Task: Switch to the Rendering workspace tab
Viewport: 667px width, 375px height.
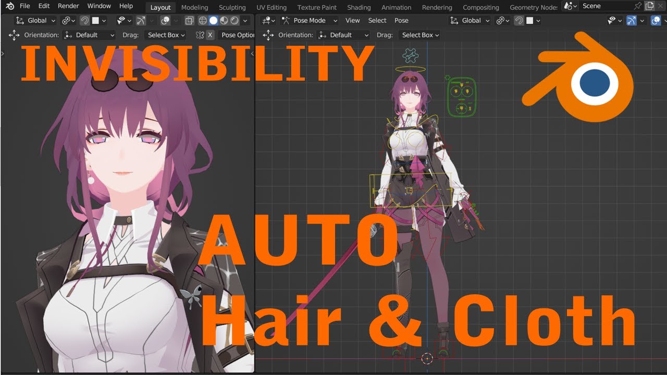Action: (x=437, y=7)
